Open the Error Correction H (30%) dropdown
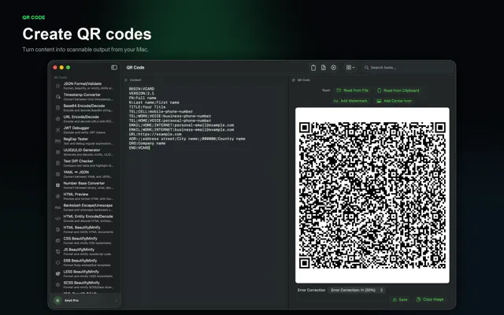The height and width of the screenshot is (315, 504). [357, 291]
